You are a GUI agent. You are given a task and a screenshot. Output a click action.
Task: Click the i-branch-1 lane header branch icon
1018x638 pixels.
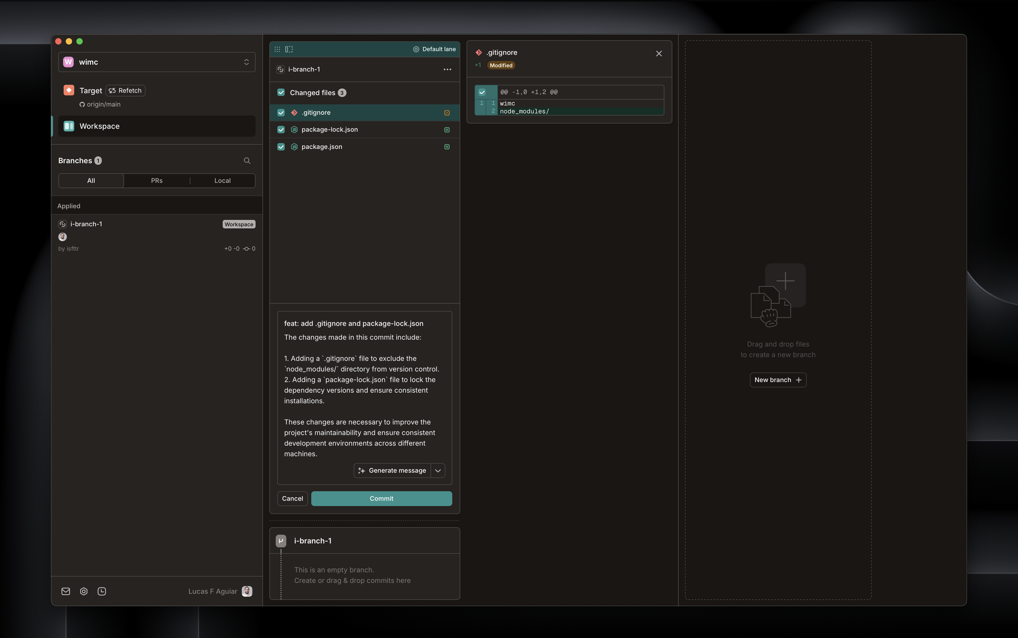tap(280, 70)
